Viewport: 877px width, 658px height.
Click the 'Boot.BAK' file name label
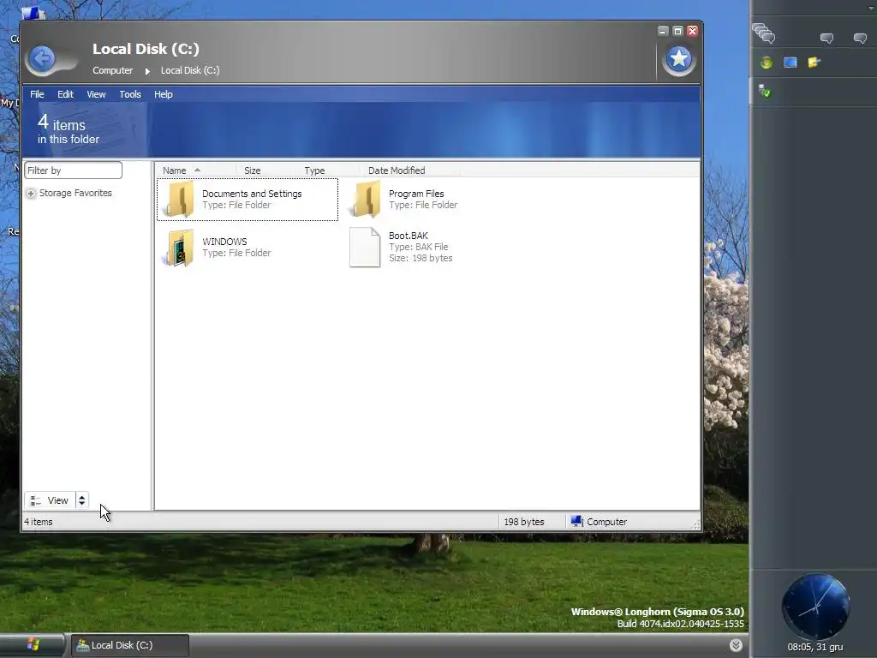[x=409, y=236]
